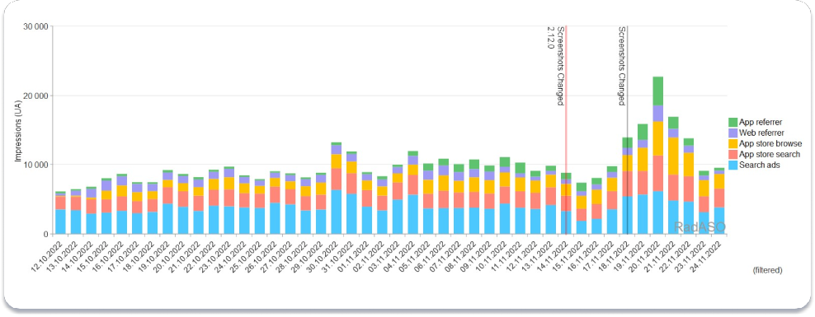The width and height of the screenshot is (815, 317).
Task: Click the yellow App store browse legend swatch
Action: click(733, 143)
